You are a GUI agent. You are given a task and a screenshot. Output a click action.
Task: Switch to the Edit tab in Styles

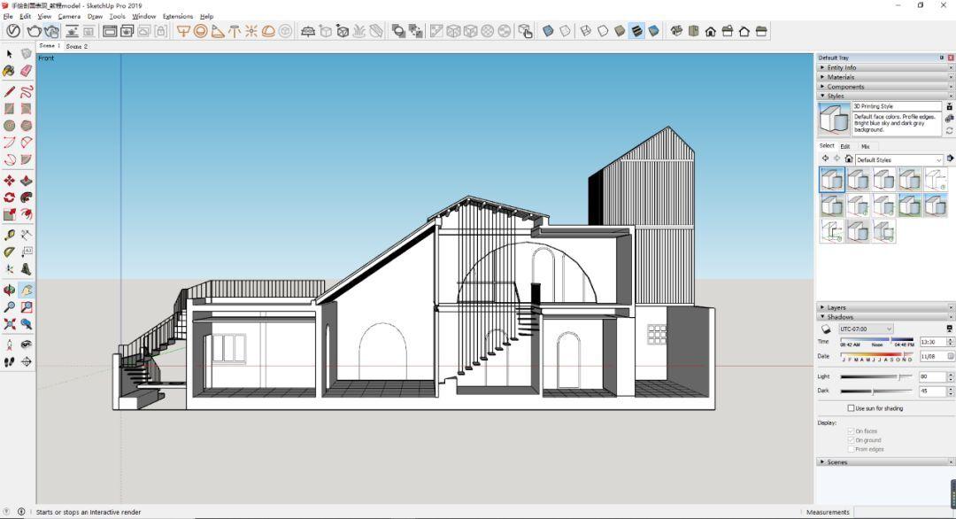pyautogui.click(x=845, y=146)
